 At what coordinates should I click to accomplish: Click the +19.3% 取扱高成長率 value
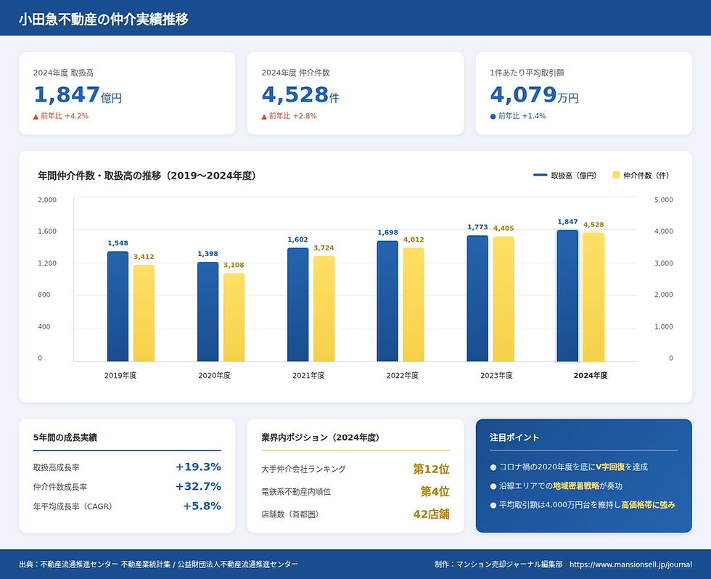tap(198, 467)
